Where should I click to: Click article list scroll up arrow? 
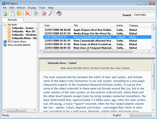tap(153, 25)
